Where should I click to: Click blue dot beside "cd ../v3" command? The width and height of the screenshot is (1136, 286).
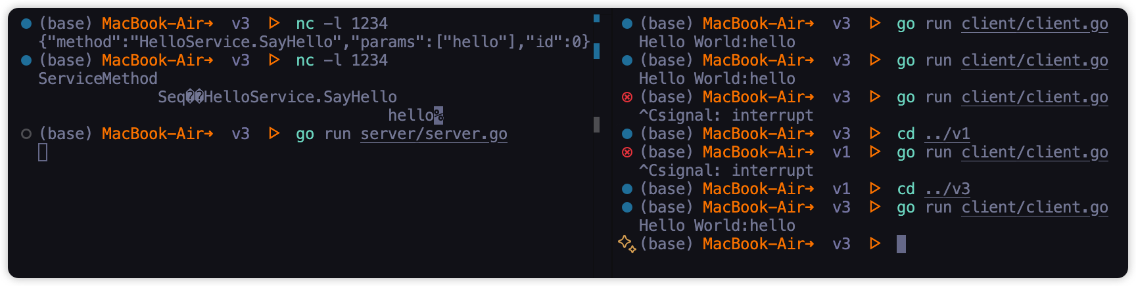(x=627, y=189)
